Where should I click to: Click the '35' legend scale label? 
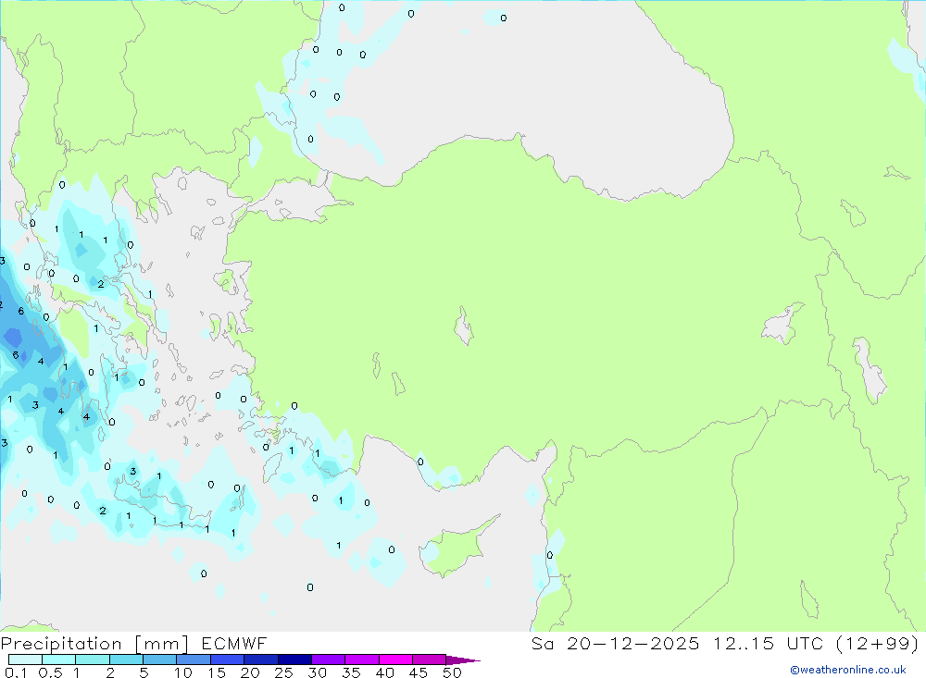click(x=351, y=672)
